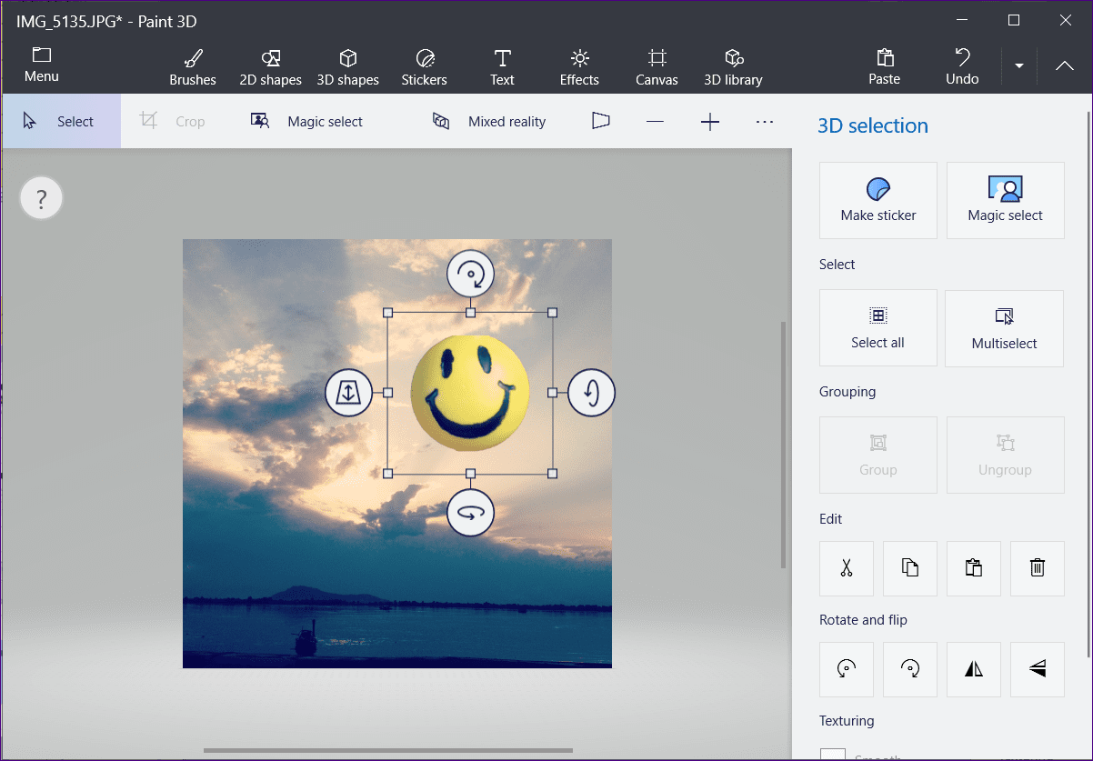Viewport: 1093px width, 761px height.
Task: Toggle the Smooth texturing checkbox
Action: [x=833, y=755]
